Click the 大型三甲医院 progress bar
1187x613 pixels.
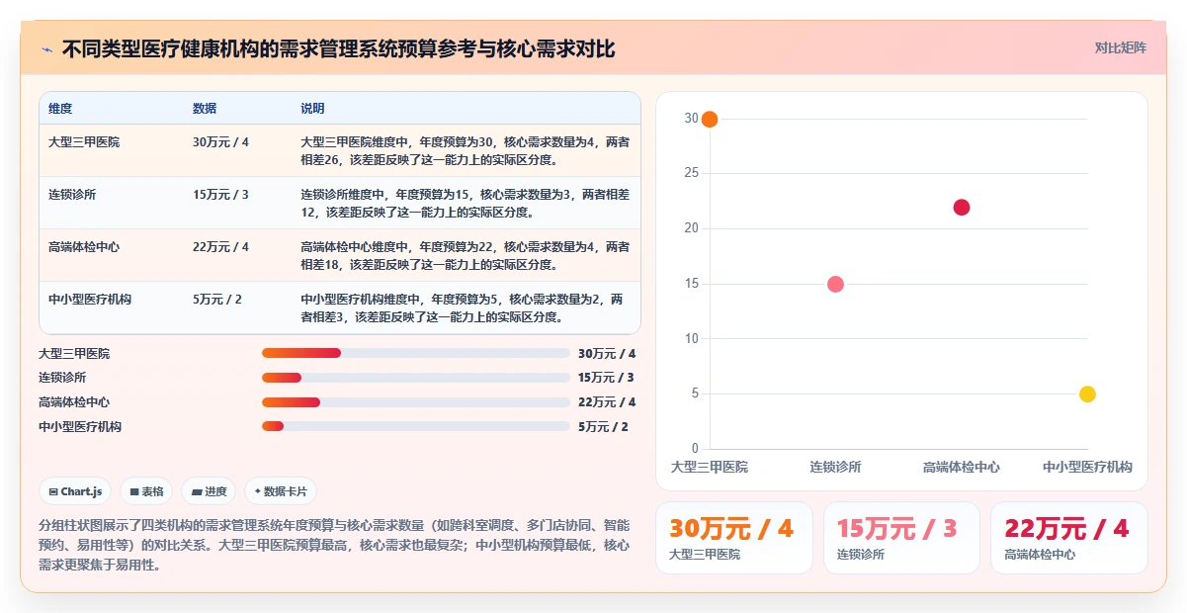pyautogui.click(x=416, y=353)
